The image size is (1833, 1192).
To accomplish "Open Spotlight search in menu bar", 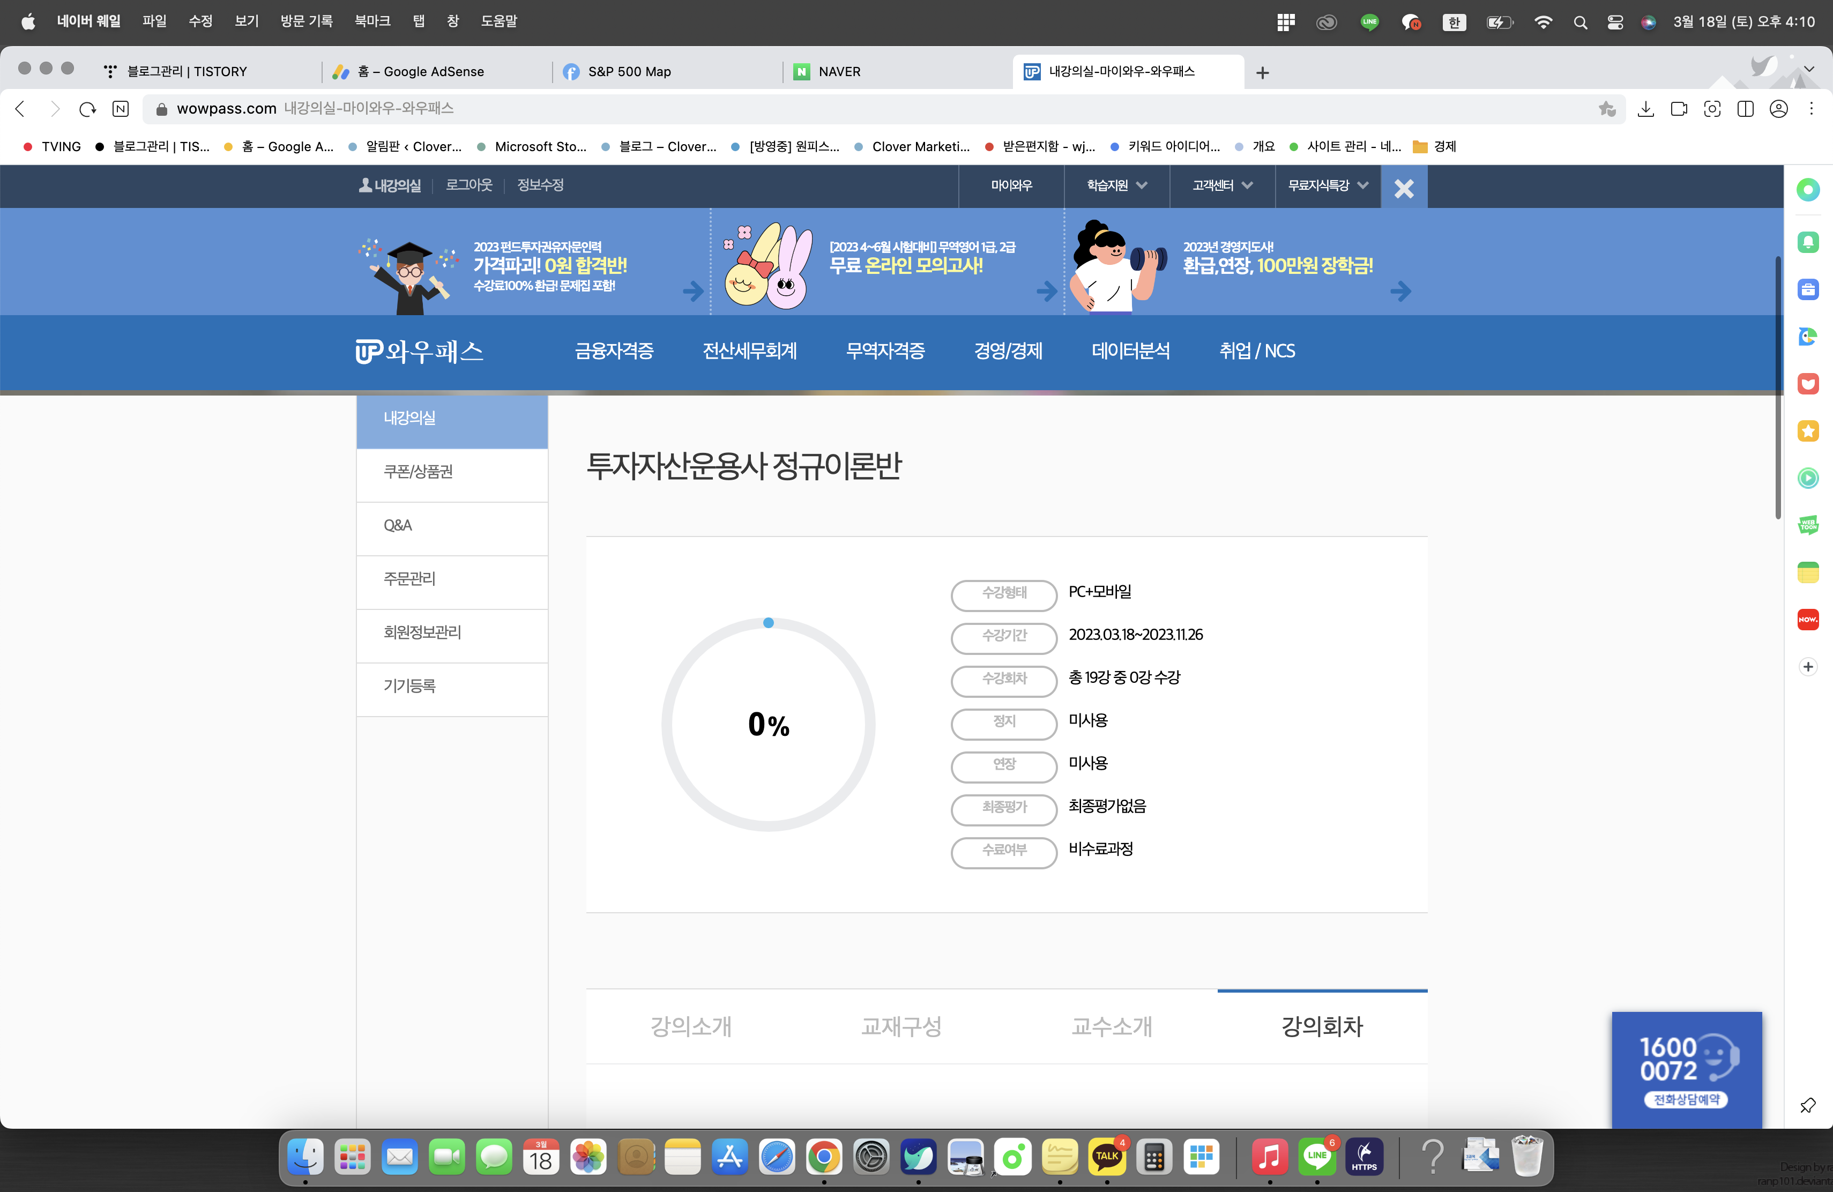I will pos(1579,23).
